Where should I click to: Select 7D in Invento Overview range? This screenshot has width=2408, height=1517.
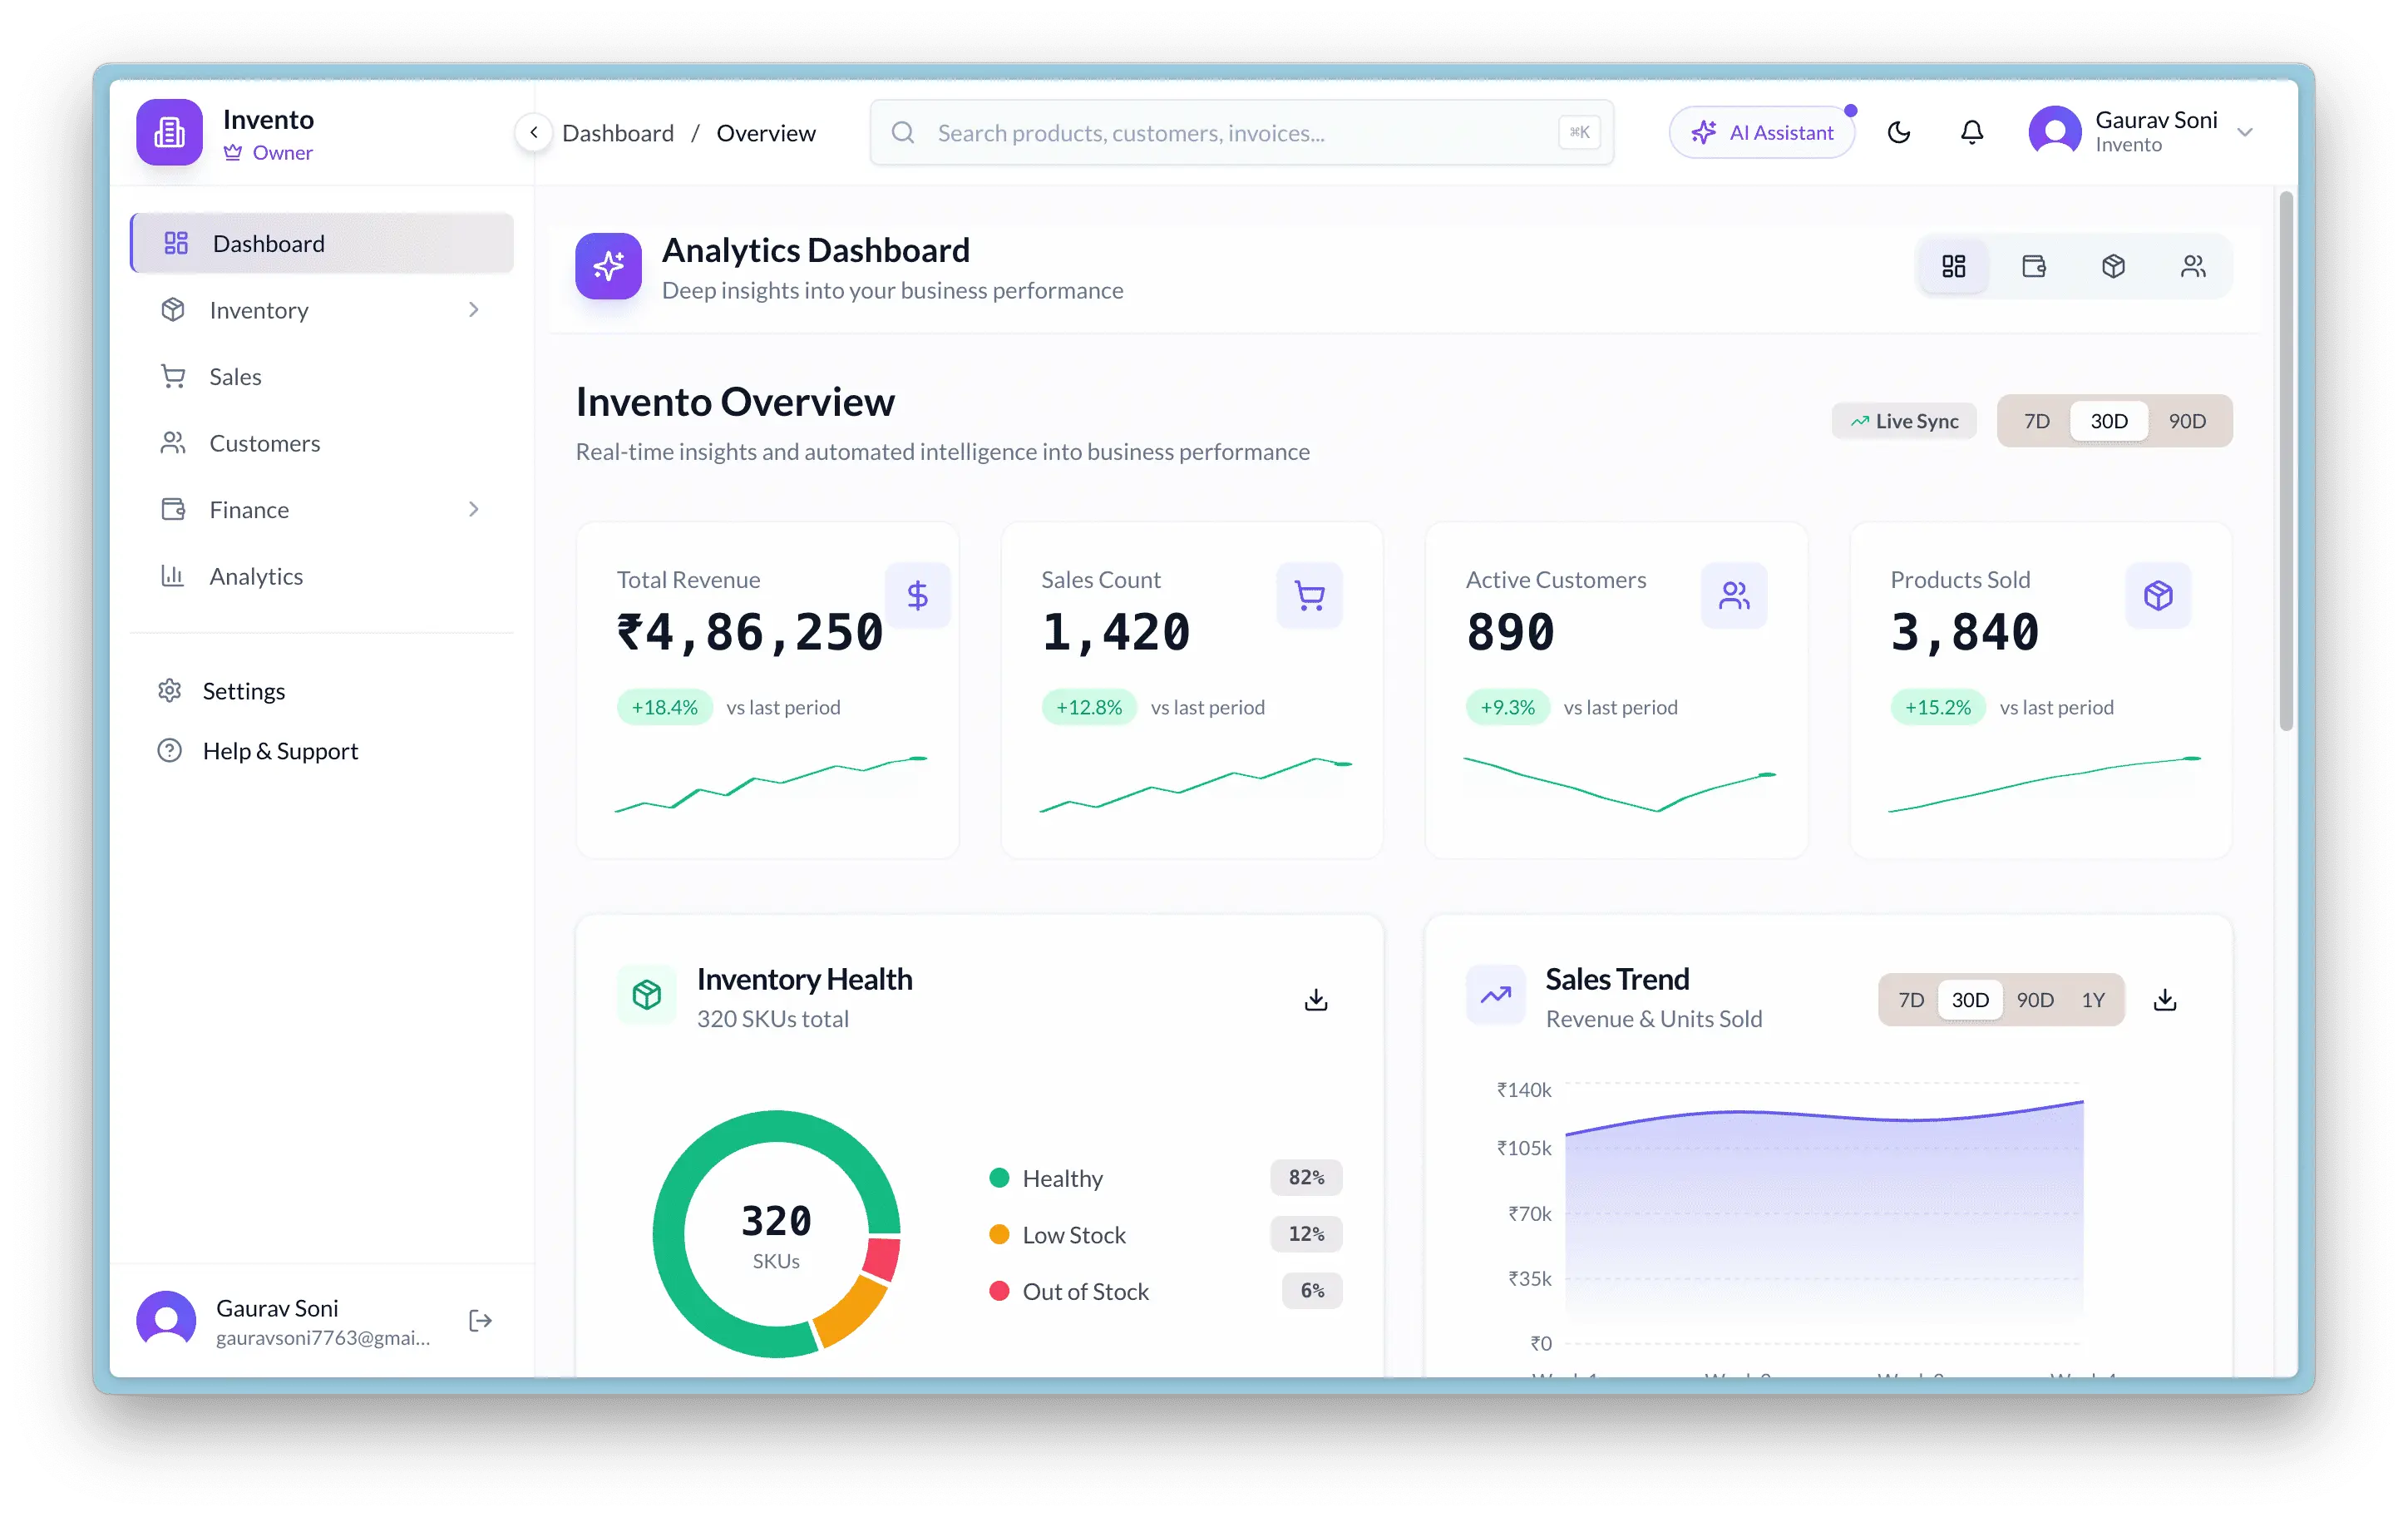point(2036,421)
